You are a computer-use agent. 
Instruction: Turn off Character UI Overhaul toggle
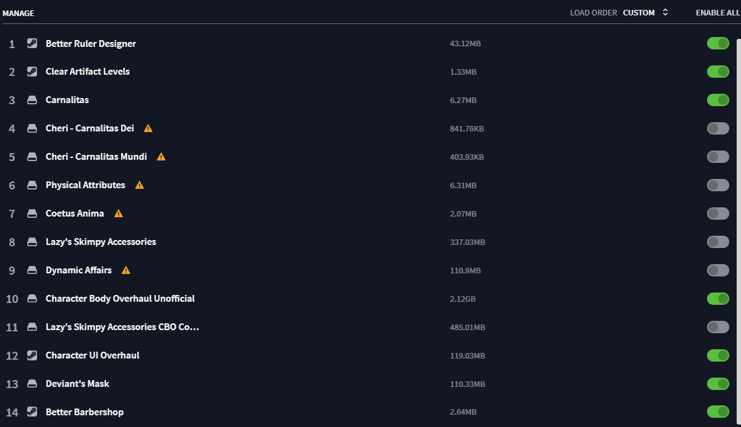point(718,355)
